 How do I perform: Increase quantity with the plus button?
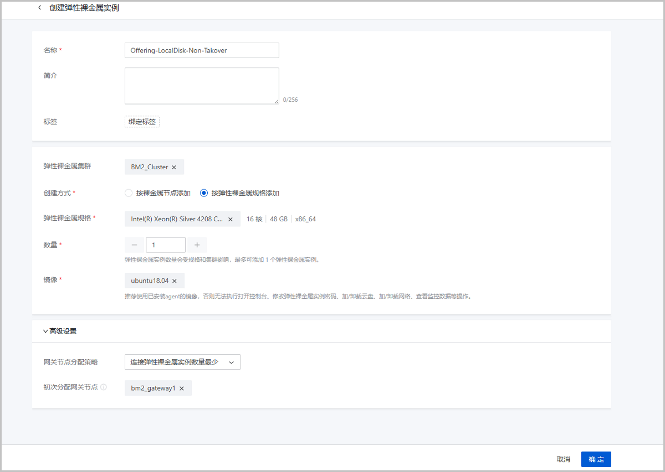click(x=197, y=245)
